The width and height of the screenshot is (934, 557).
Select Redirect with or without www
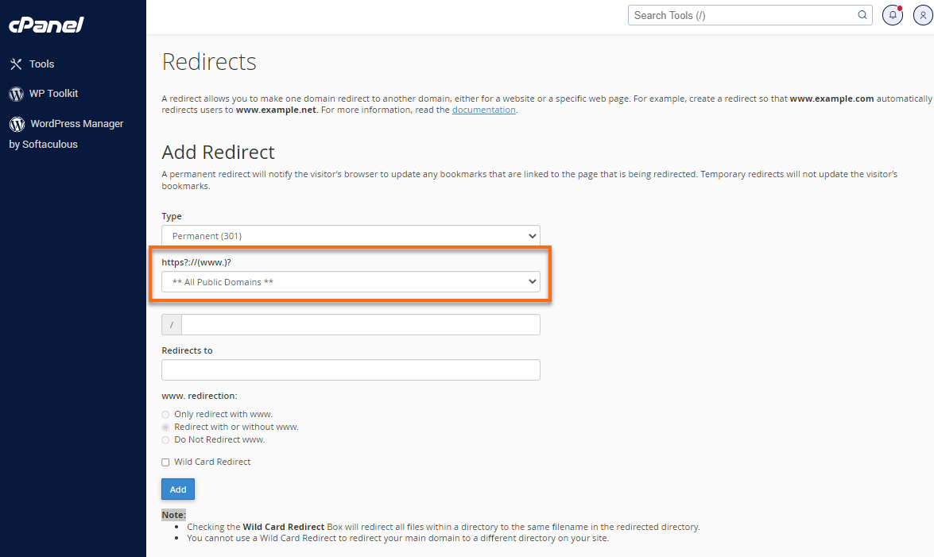point(165,427)
